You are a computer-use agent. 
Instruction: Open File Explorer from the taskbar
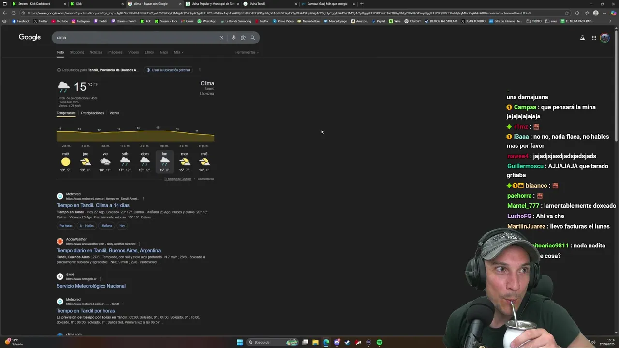[315, 342]
